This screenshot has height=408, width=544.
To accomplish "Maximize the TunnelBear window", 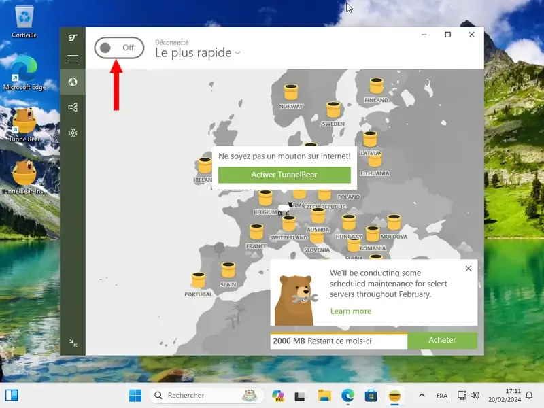I will coord(448,35).
